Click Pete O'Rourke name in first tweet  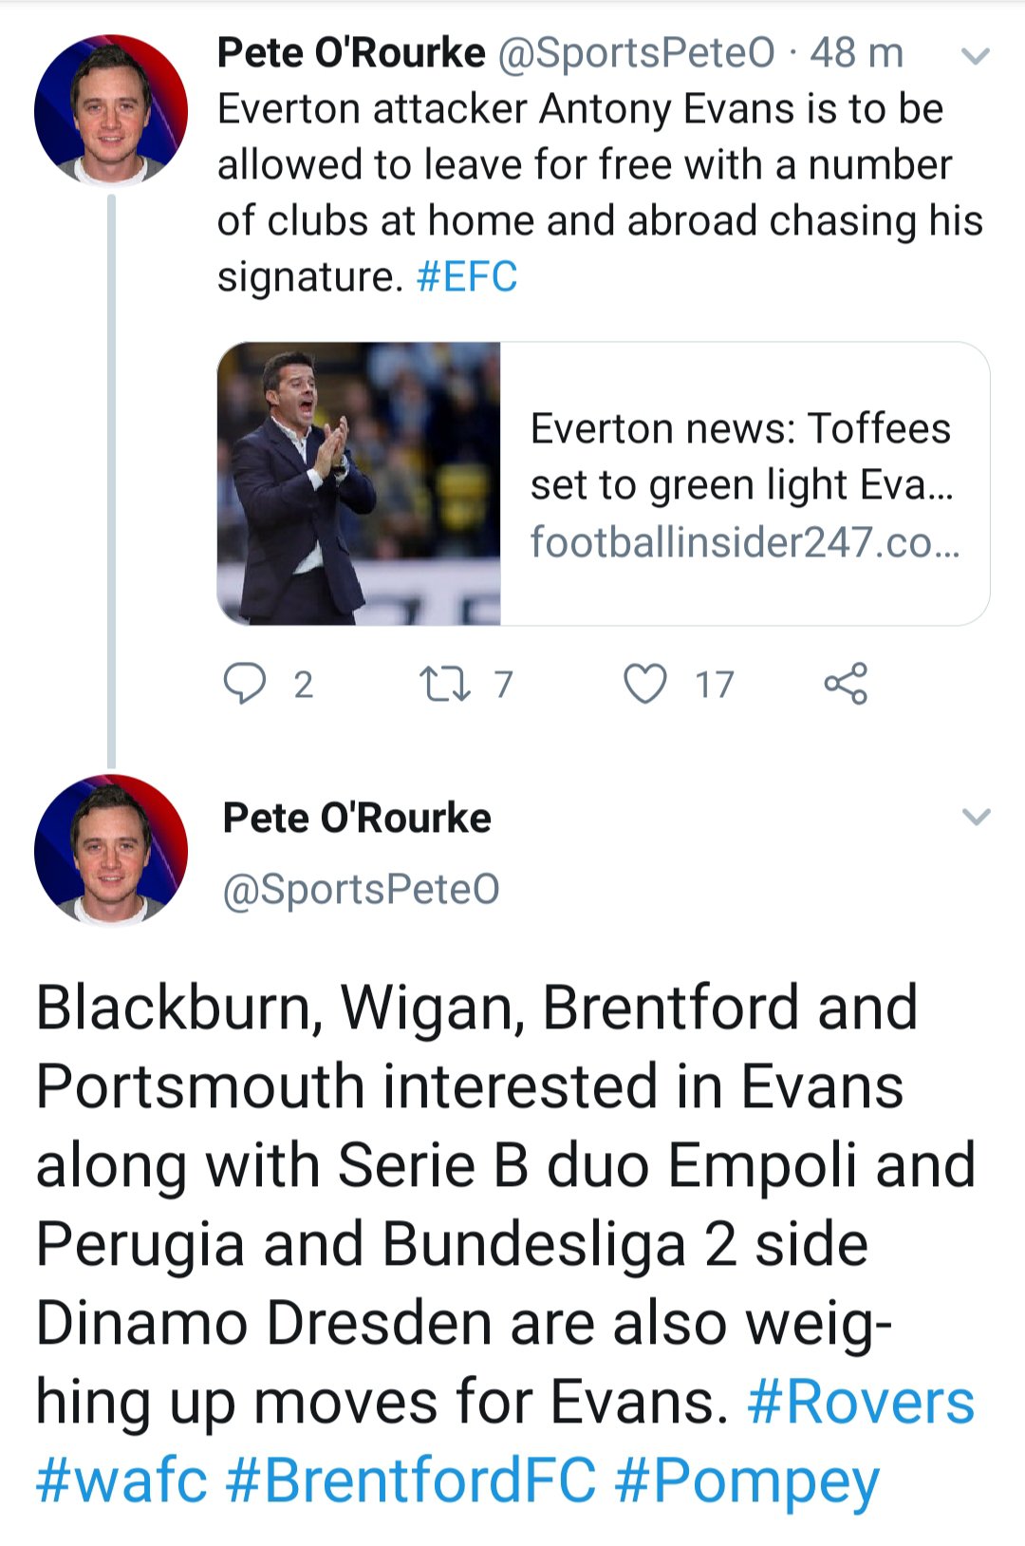tap(351, 53)
